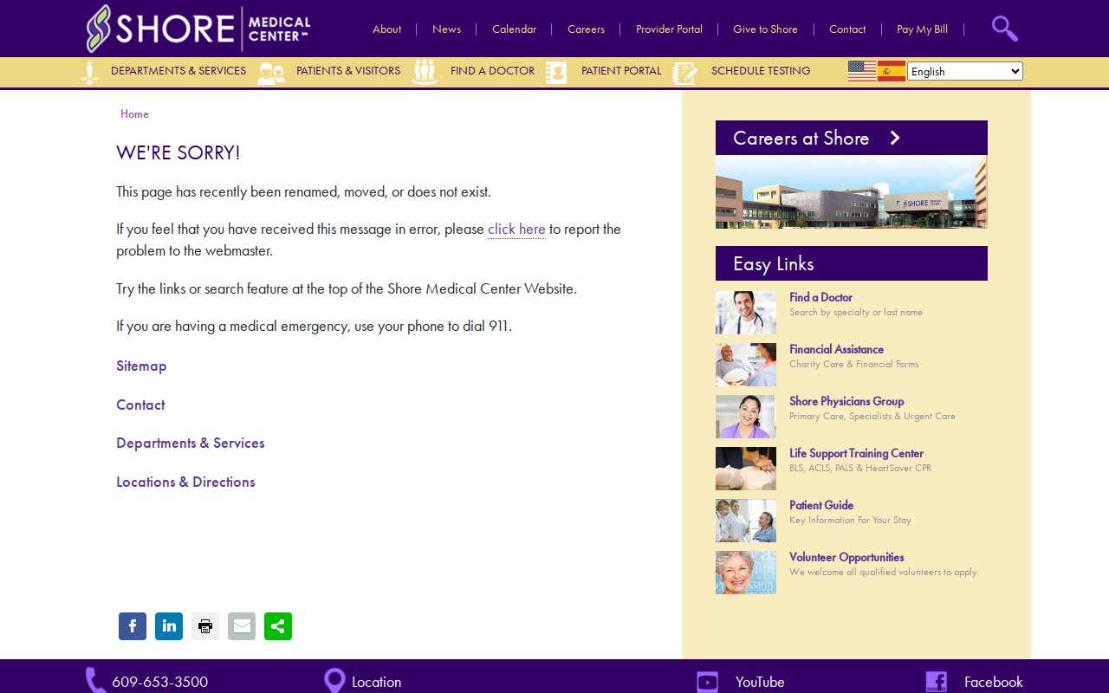Click the Shore Medical Center logo
The height and width of the screenshot is (693, 1109).
click(198, 29)
